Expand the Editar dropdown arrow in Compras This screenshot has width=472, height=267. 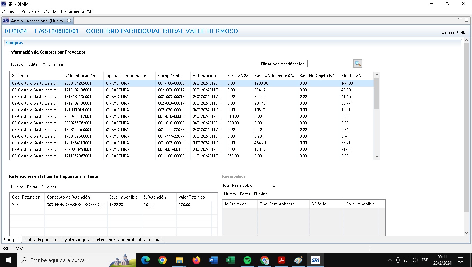tap(44, 64)
